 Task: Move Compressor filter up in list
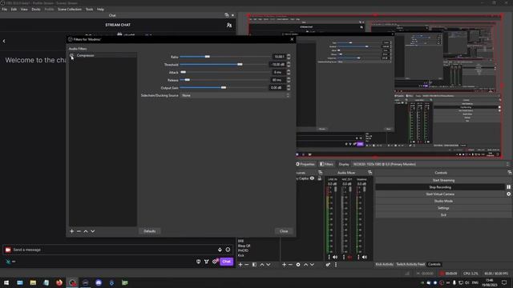pyautogui.click(x=86, y=231)
